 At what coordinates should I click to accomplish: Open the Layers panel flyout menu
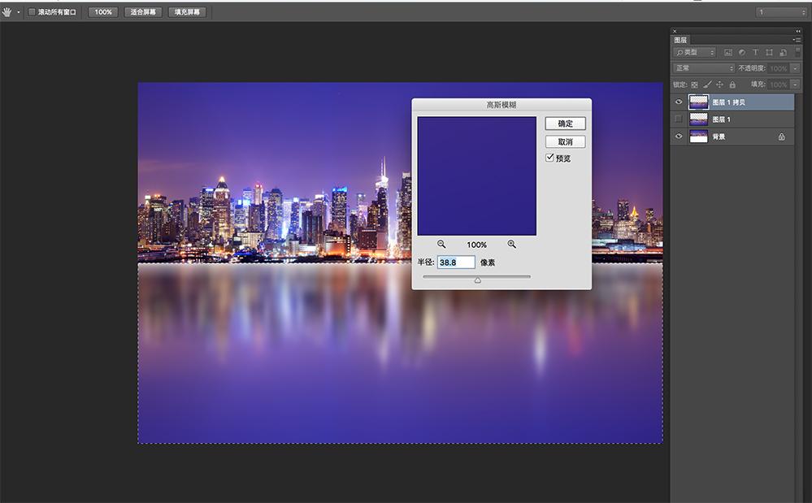(x=796, y=40)
